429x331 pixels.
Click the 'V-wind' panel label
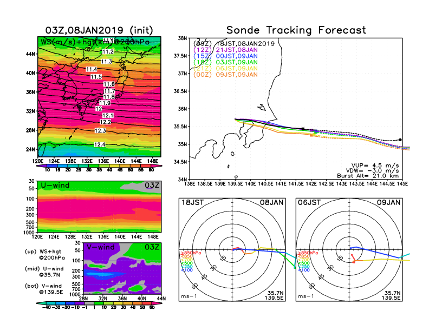100,247
